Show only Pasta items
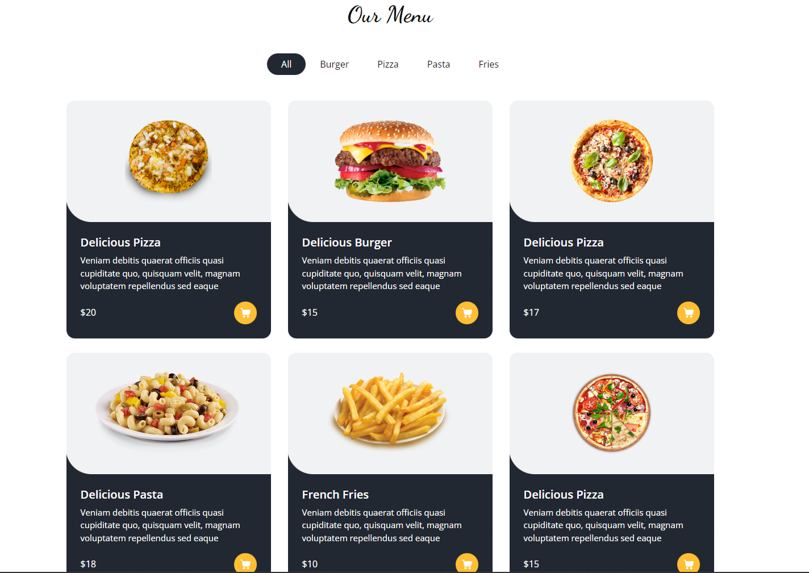 pos(439,64)
